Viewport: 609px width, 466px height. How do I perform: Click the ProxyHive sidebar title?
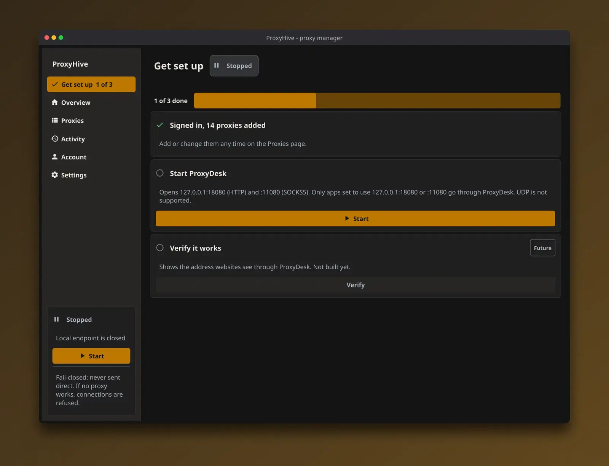pyautogui.click(x=70, y=64)
